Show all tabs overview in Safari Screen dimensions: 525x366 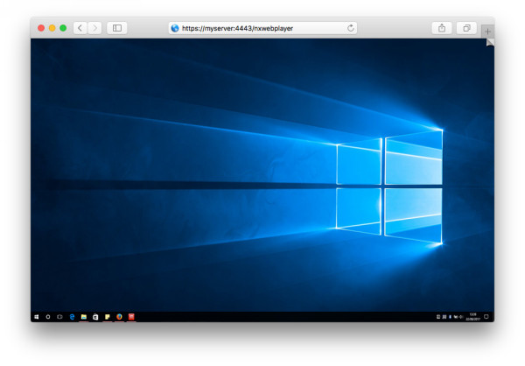point(466,28)
